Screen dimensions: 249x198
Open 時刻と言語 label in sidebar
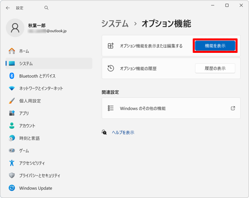point(29,138)
